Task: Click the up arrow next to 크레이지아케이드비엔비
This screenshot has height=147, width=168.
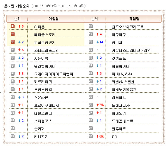Action: (19, 74)
